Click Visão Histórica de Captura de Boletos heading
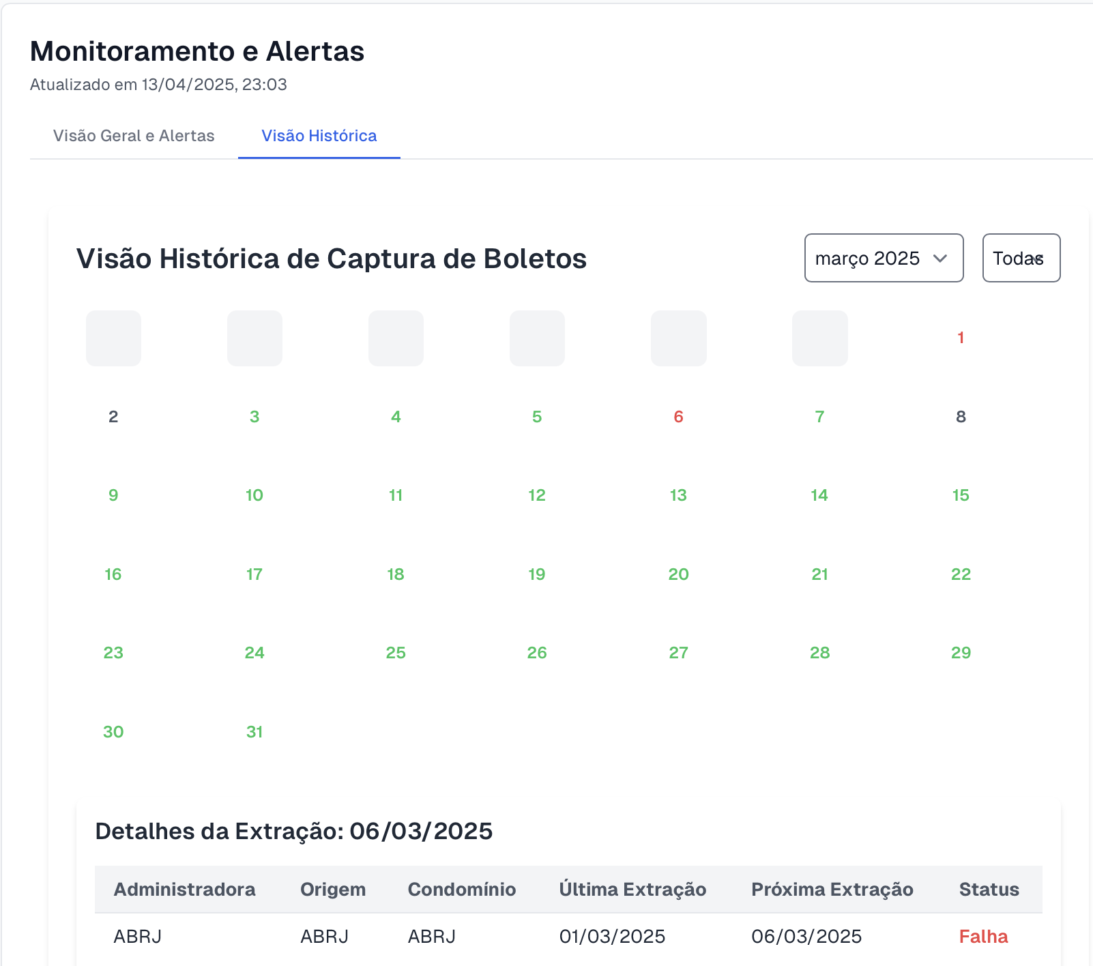The image size is (1093, 966). (332, 259)
